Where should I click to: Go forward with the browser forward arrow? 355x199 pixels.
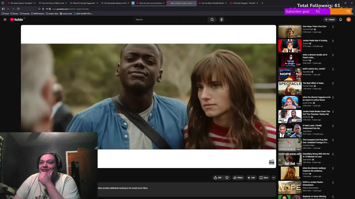pyautogui.click(x=13, y=9)
